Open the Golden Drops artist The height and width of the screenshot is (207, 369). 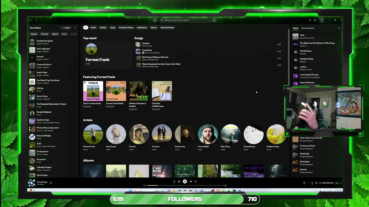(x=276, y=137)
